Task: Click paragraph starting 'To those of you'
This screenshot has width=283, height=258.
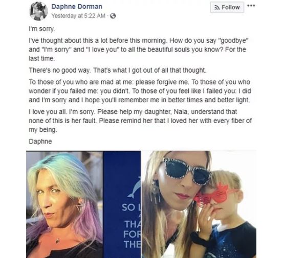Action: pyautogui.click(x=140, y=91)
